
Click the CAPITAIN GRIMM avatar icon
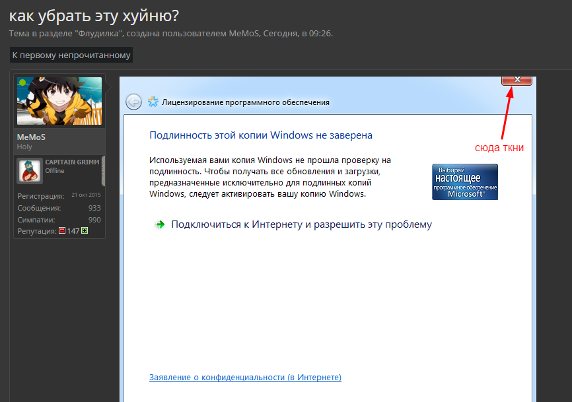click(x=30, y=170)
